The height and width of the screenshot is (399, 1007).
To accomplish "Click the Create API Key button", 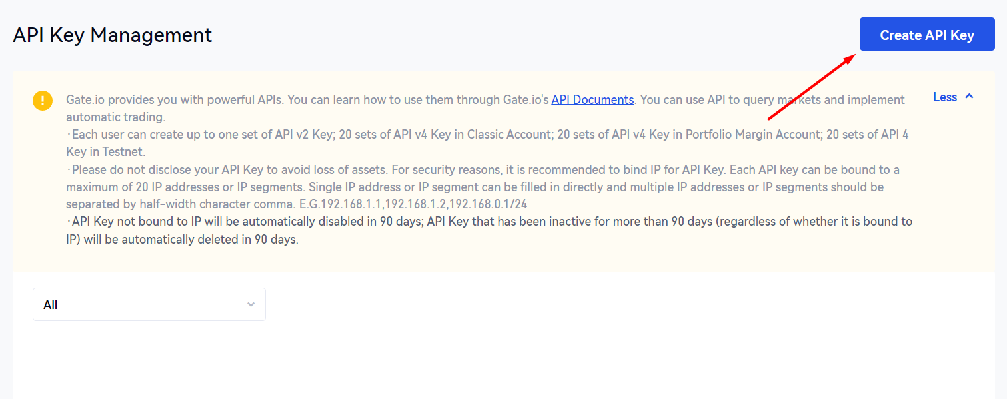I will point(926,35).
